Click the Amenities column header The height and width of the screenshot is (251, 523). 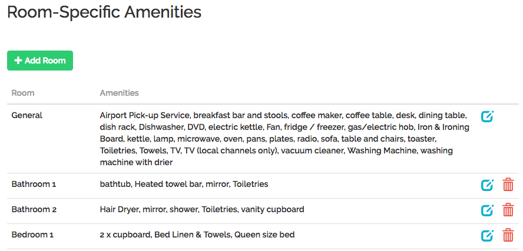click(120, 93)
